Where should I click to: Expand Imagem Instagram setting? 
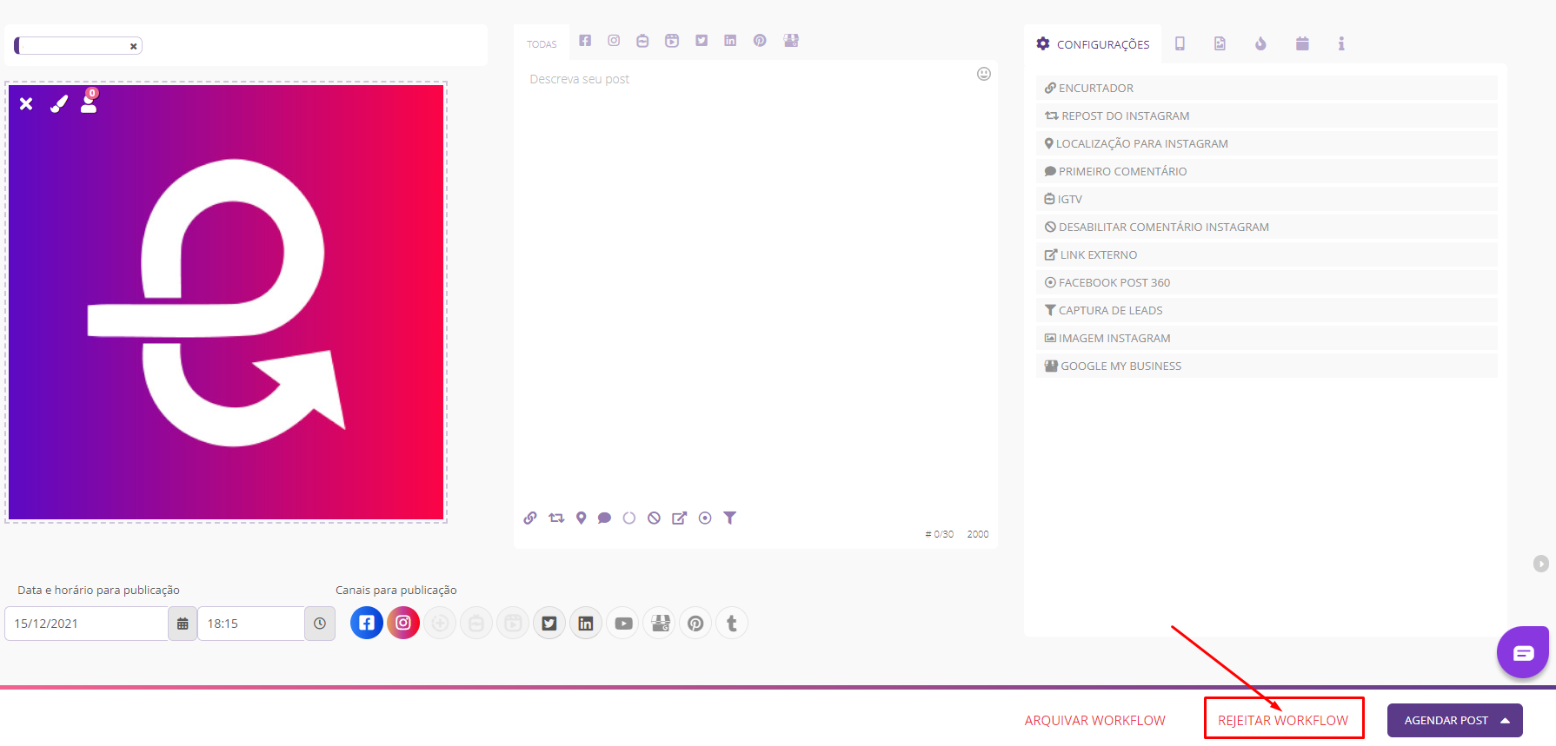[1267, 338]
